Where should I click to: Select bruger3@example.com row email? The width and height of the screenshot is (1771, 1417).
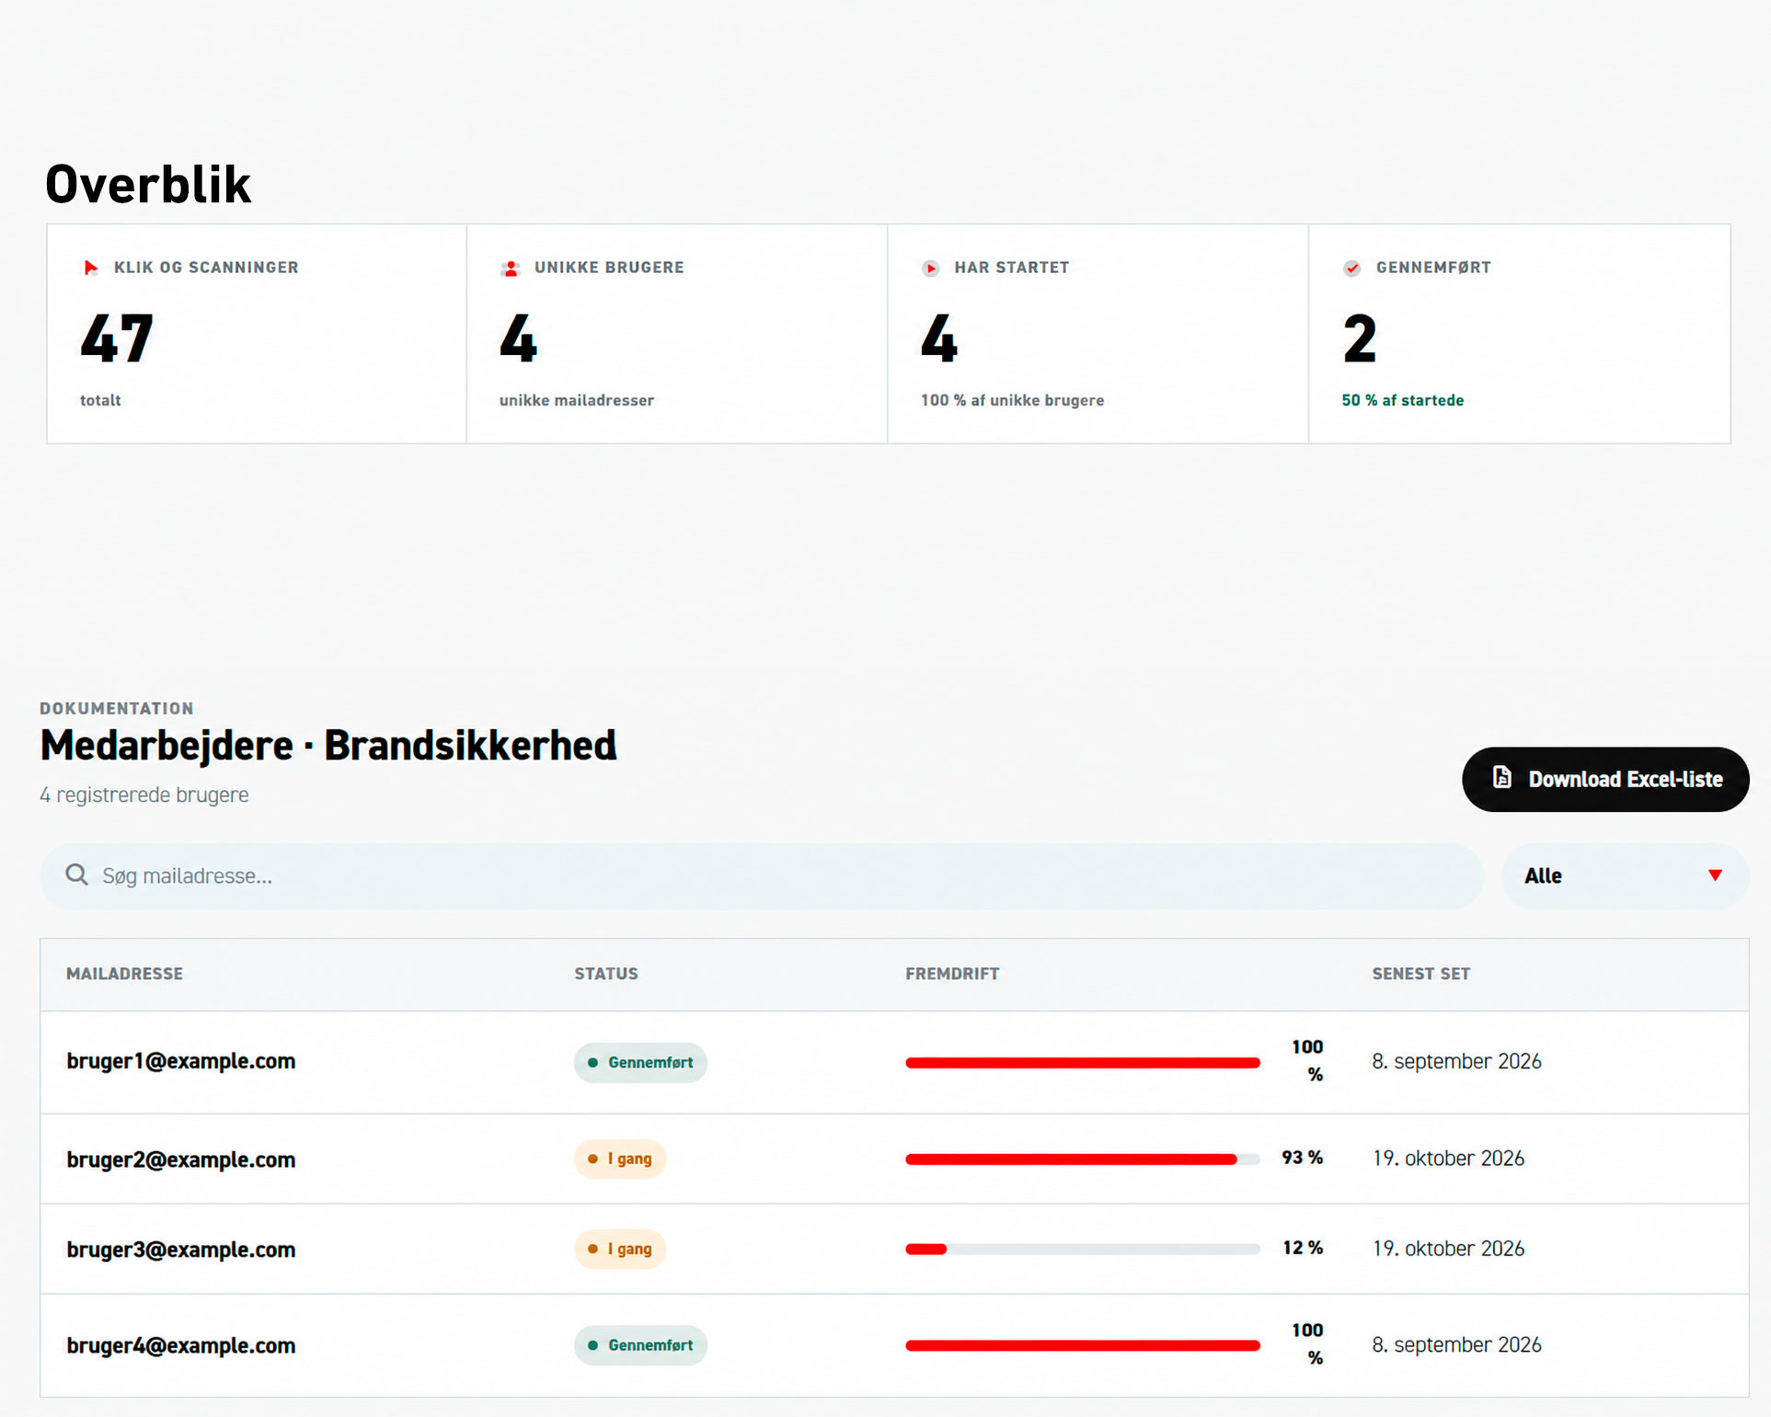(181, 1250)
